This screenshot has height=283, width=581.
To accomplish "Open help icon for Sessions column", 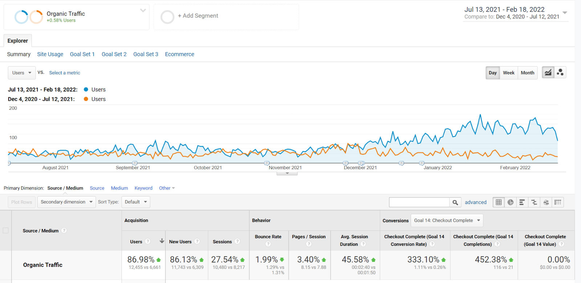I will [237, 241].
